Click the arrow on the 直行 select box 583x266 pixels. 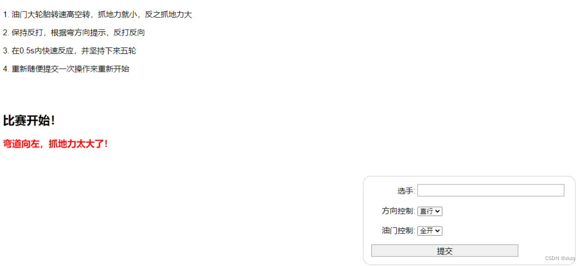[438, 212]
